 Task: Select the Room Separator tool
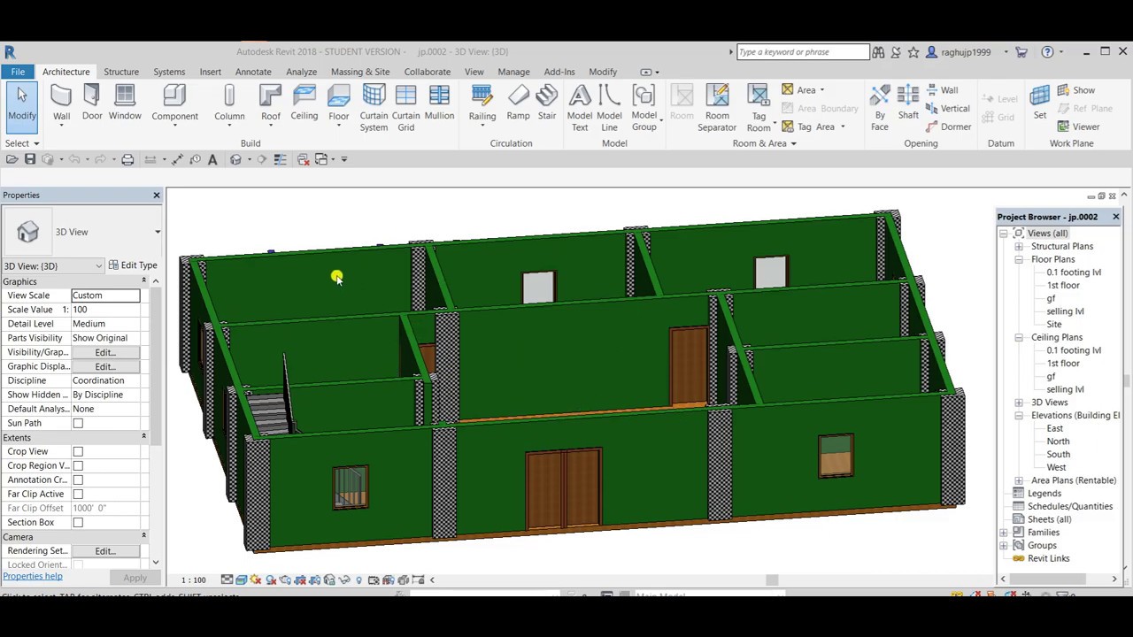pos(717,109)
